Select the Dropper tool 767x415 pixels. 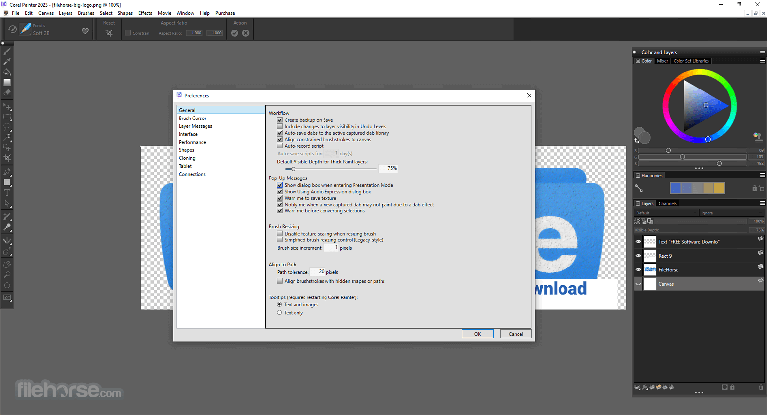pos(7,61)
